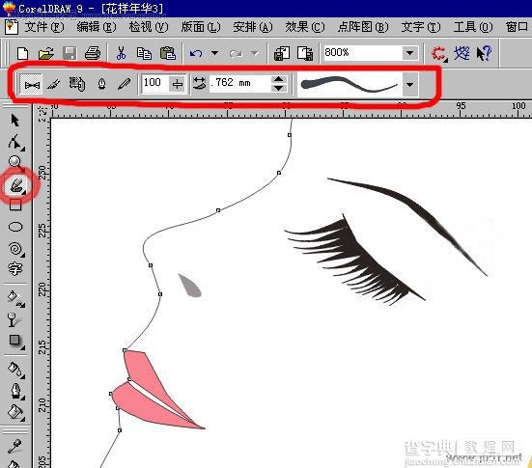Click the freehand smoothing value field 100

[x=154, y=83]
